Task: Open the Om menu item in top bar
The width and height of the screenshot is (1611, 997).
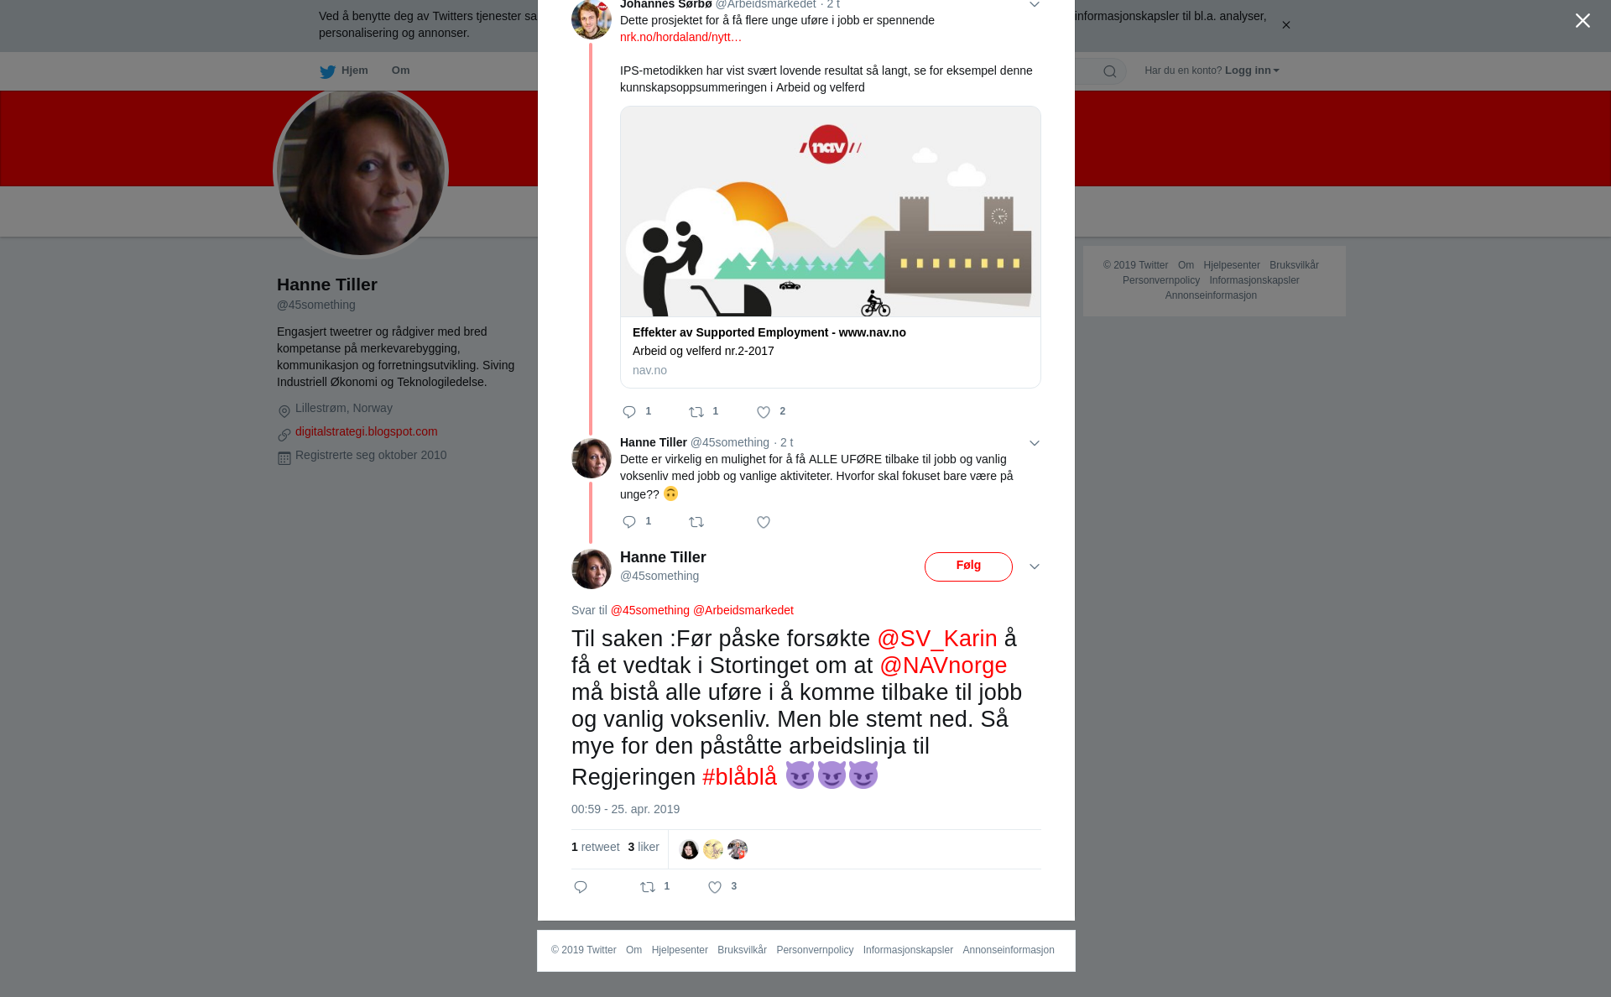Action: (400, 70)
